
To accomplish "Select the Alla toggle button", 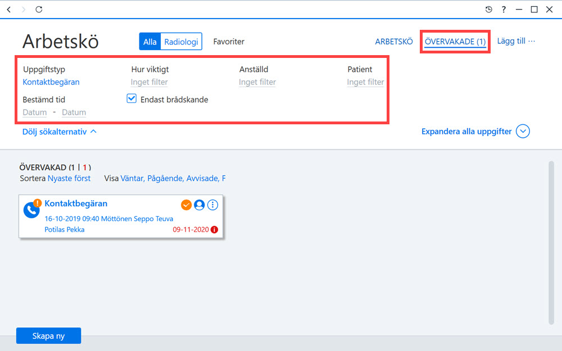I will pyautogui.click(x=150, y=42).
